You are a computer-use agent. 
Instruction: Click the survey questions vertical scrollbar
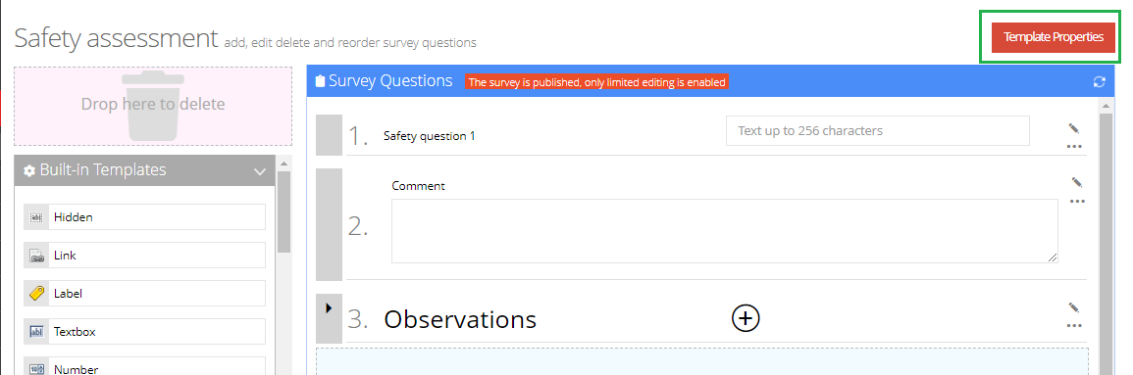(1106, 237)
